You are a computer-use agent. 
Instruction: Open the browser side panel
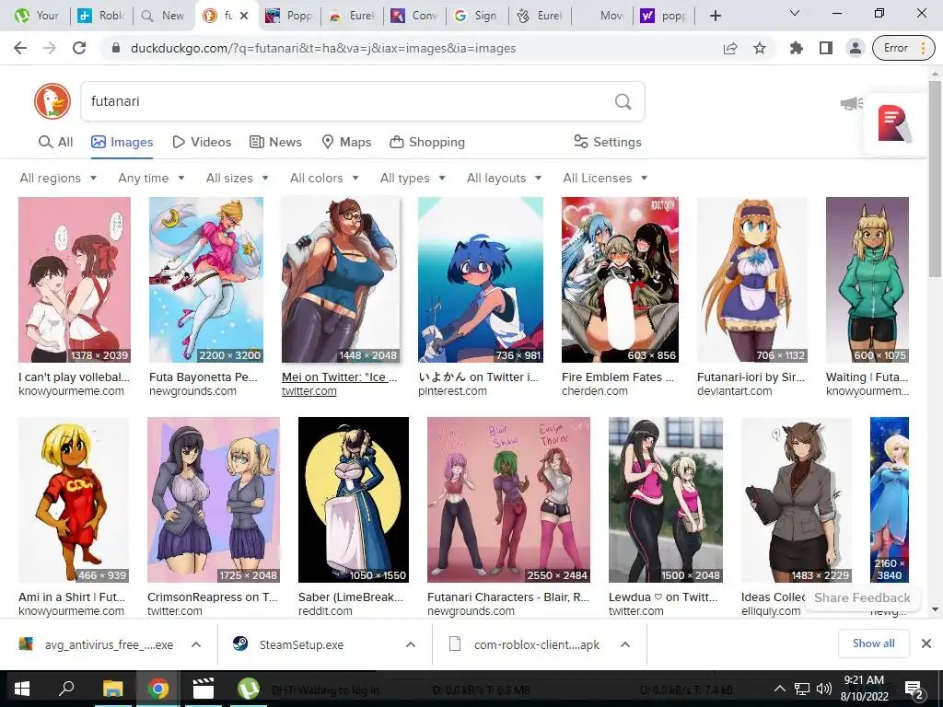point(826,48)
